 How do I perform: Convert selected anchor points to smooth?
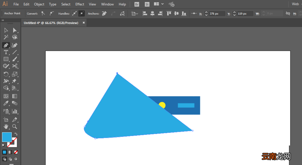pyautogui.click(x=51, y=14)
